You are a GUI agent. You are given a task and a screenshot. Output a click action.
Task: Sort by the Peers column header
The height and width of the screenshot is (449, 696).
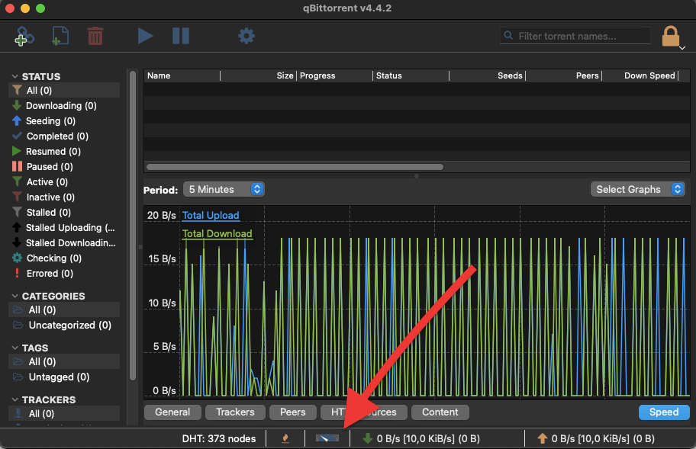(564, 75)
